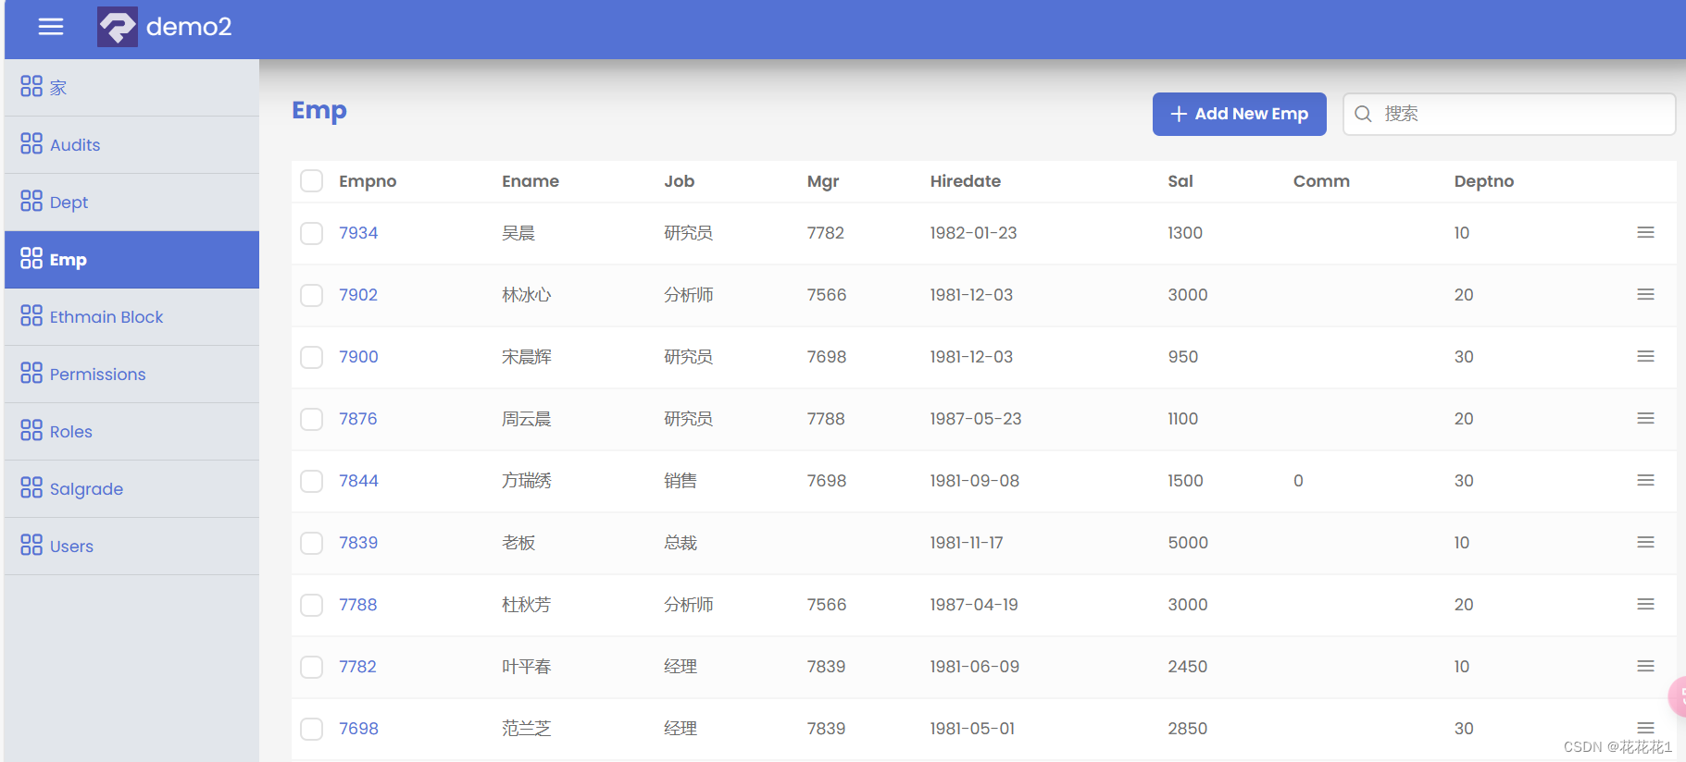1686x762 pixels.
Task: Open row actions menu for employee 7876
Action: [x=1645, y=418]
